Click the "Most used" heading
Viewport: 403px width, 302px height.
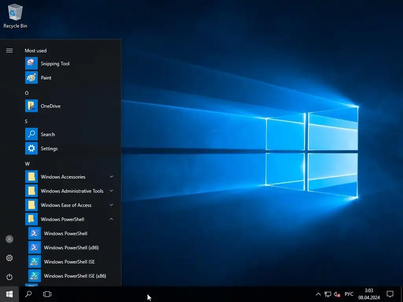coord(36,51)
